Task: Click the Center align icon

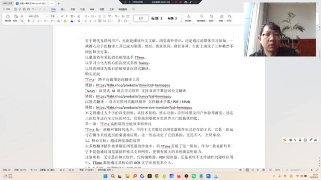Action: (90, 21)
